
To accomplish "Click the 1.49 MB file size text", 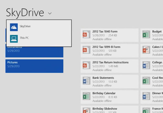I will 113,66.
